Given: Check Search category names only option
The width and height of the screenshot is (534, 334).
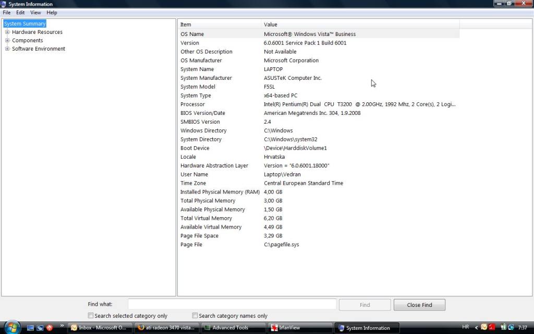Looking at the screenshot, I should pyautogui.click(x=195, y=316).
